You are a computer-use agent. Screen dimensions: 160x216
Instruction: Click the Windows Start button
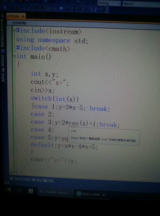pos(9,190)
